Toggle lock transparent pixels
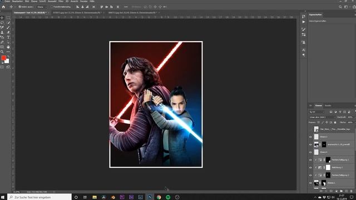356x200 pixels. (x=319, y=122)
